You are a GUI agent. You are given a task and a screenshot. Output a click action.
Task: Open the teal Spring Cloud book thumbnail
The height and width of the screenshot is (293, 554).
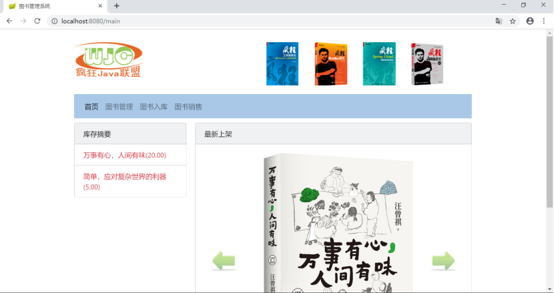pos(379,64)
